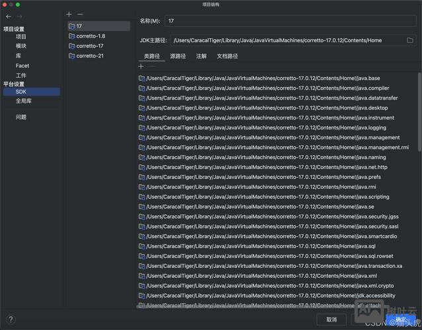Screen dimensions: 422x330
Task: Select SDK under 平台设置
Action: click(x=32, y=92)
